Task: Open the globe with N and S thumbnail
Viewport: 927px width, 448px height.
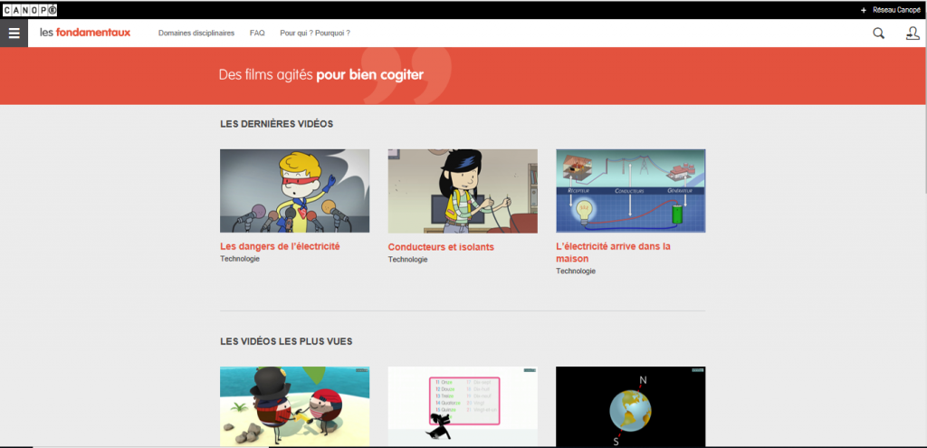Action: (x=630, y=406)
